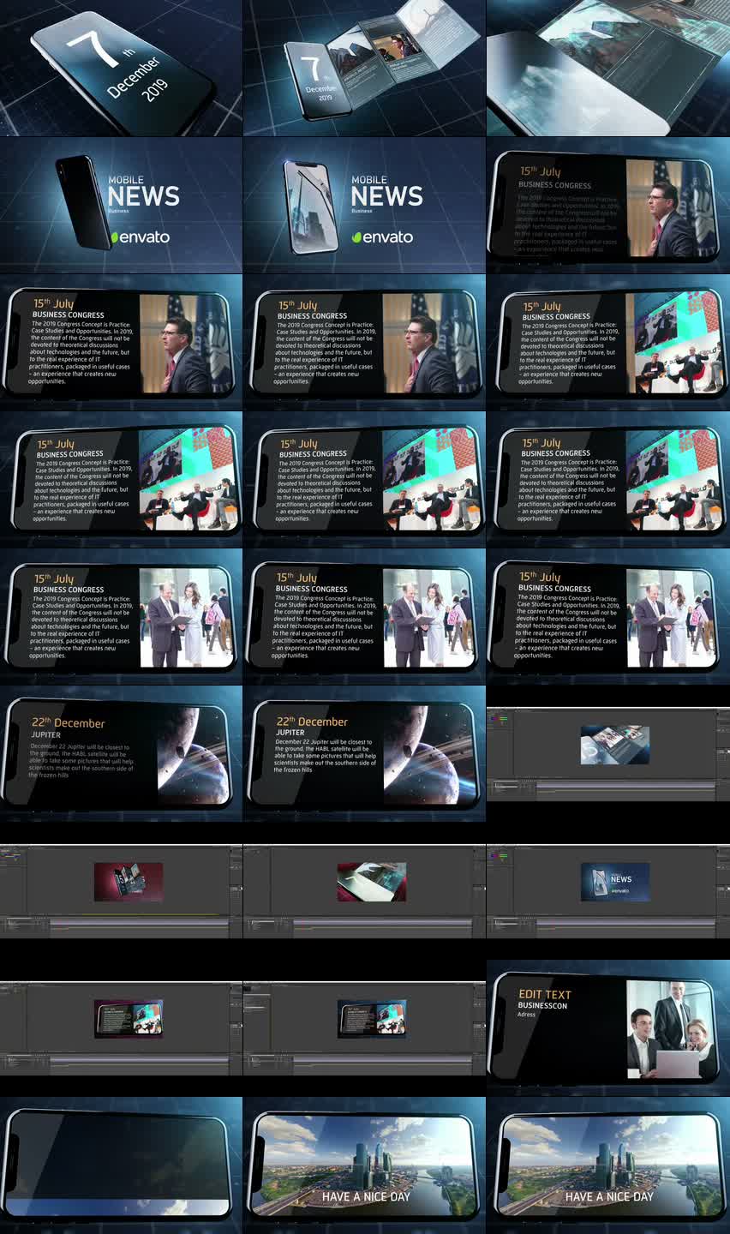Open the Jupiter frame with dim grey description
Viewport: 730px width, 1234px height.
tap(121, 754)
